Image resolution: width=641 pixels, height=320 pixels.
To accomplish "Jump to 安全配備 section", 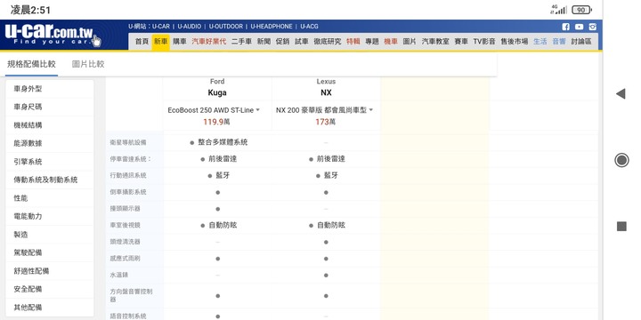I will click(50, 289).
